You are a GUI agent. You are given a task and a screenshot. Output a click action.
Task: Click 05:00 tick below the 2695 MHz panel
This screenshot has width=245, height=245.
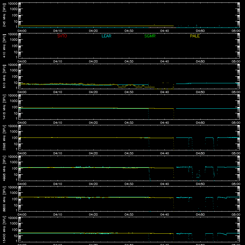(236, 153)
